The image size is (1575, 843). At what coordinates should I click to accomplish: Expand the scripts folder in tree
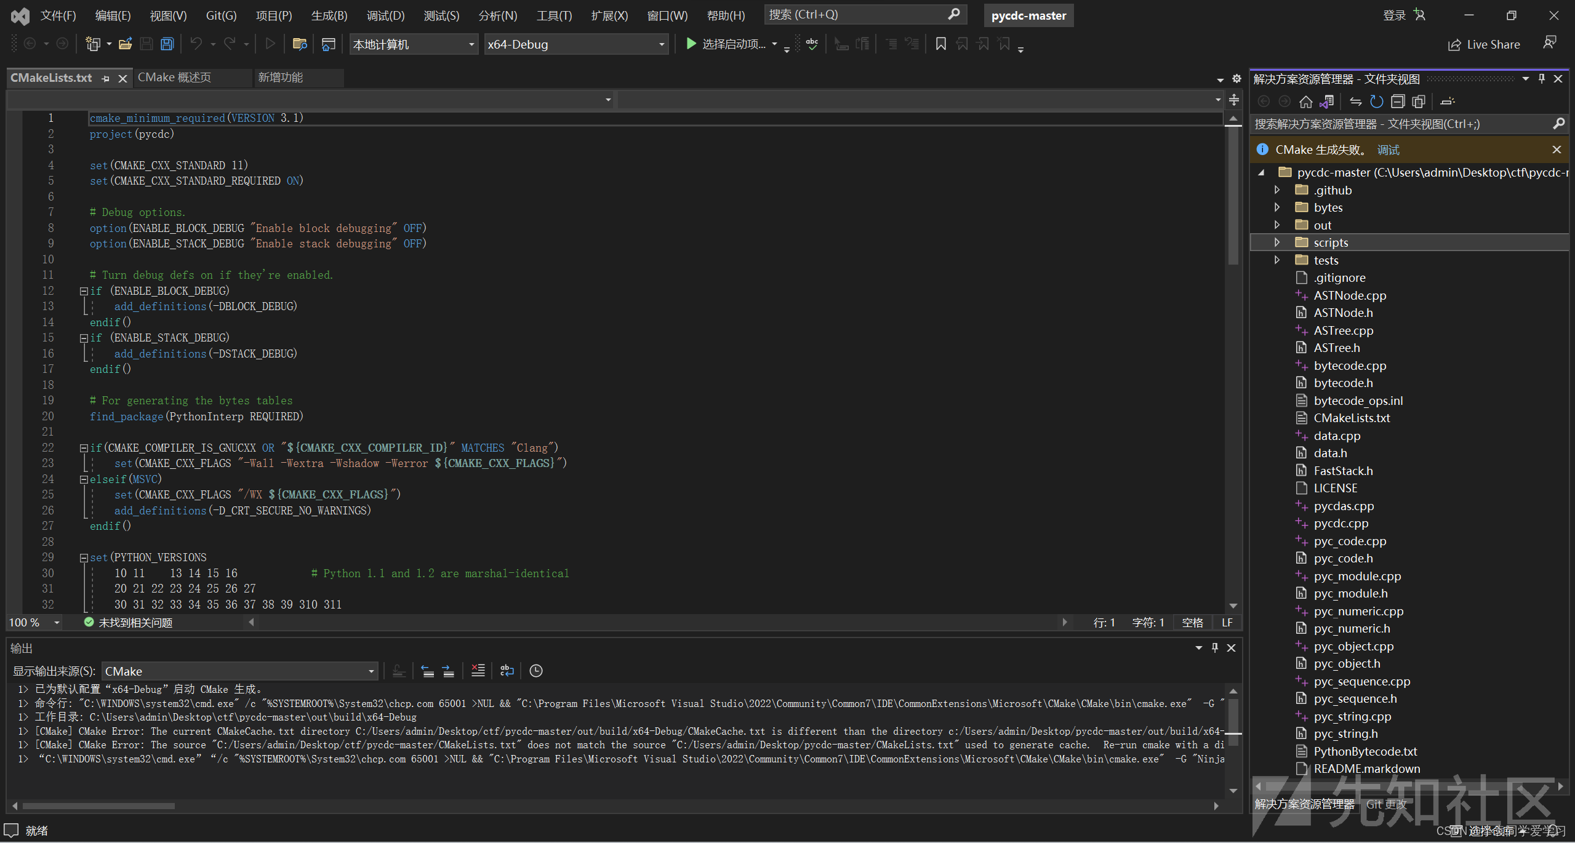[x=1276, y=242]
